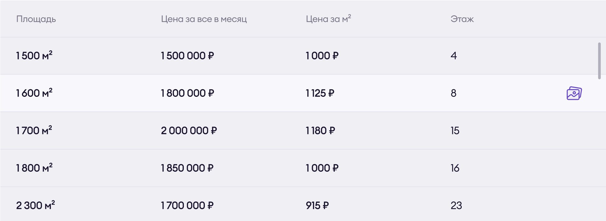Image resolution: width=606 pixels, height=221 pixels.
Task: Select the 1 500 м² area cell
Action: pos(34,55)
